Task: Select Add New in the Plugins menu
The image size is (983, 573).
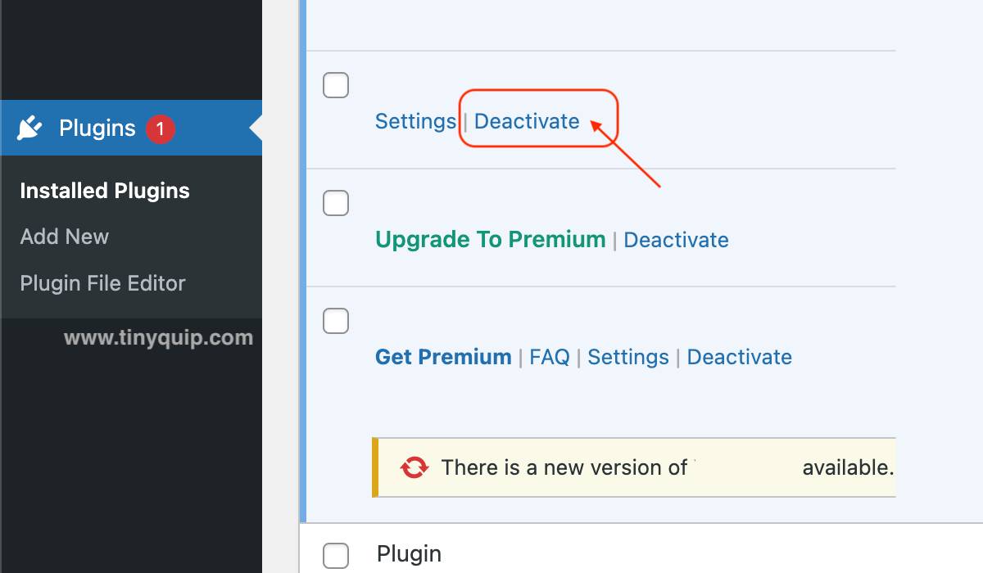Action: tap(64, 237)
